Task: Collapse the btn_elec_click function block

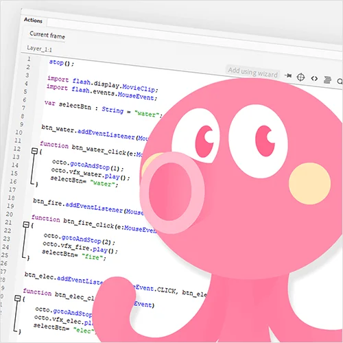Action: [x=18, y=298]
